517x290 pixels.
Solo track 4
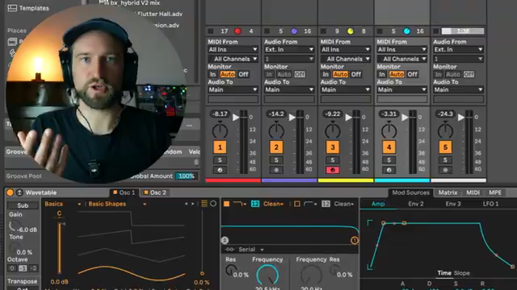tap(389, 160)
